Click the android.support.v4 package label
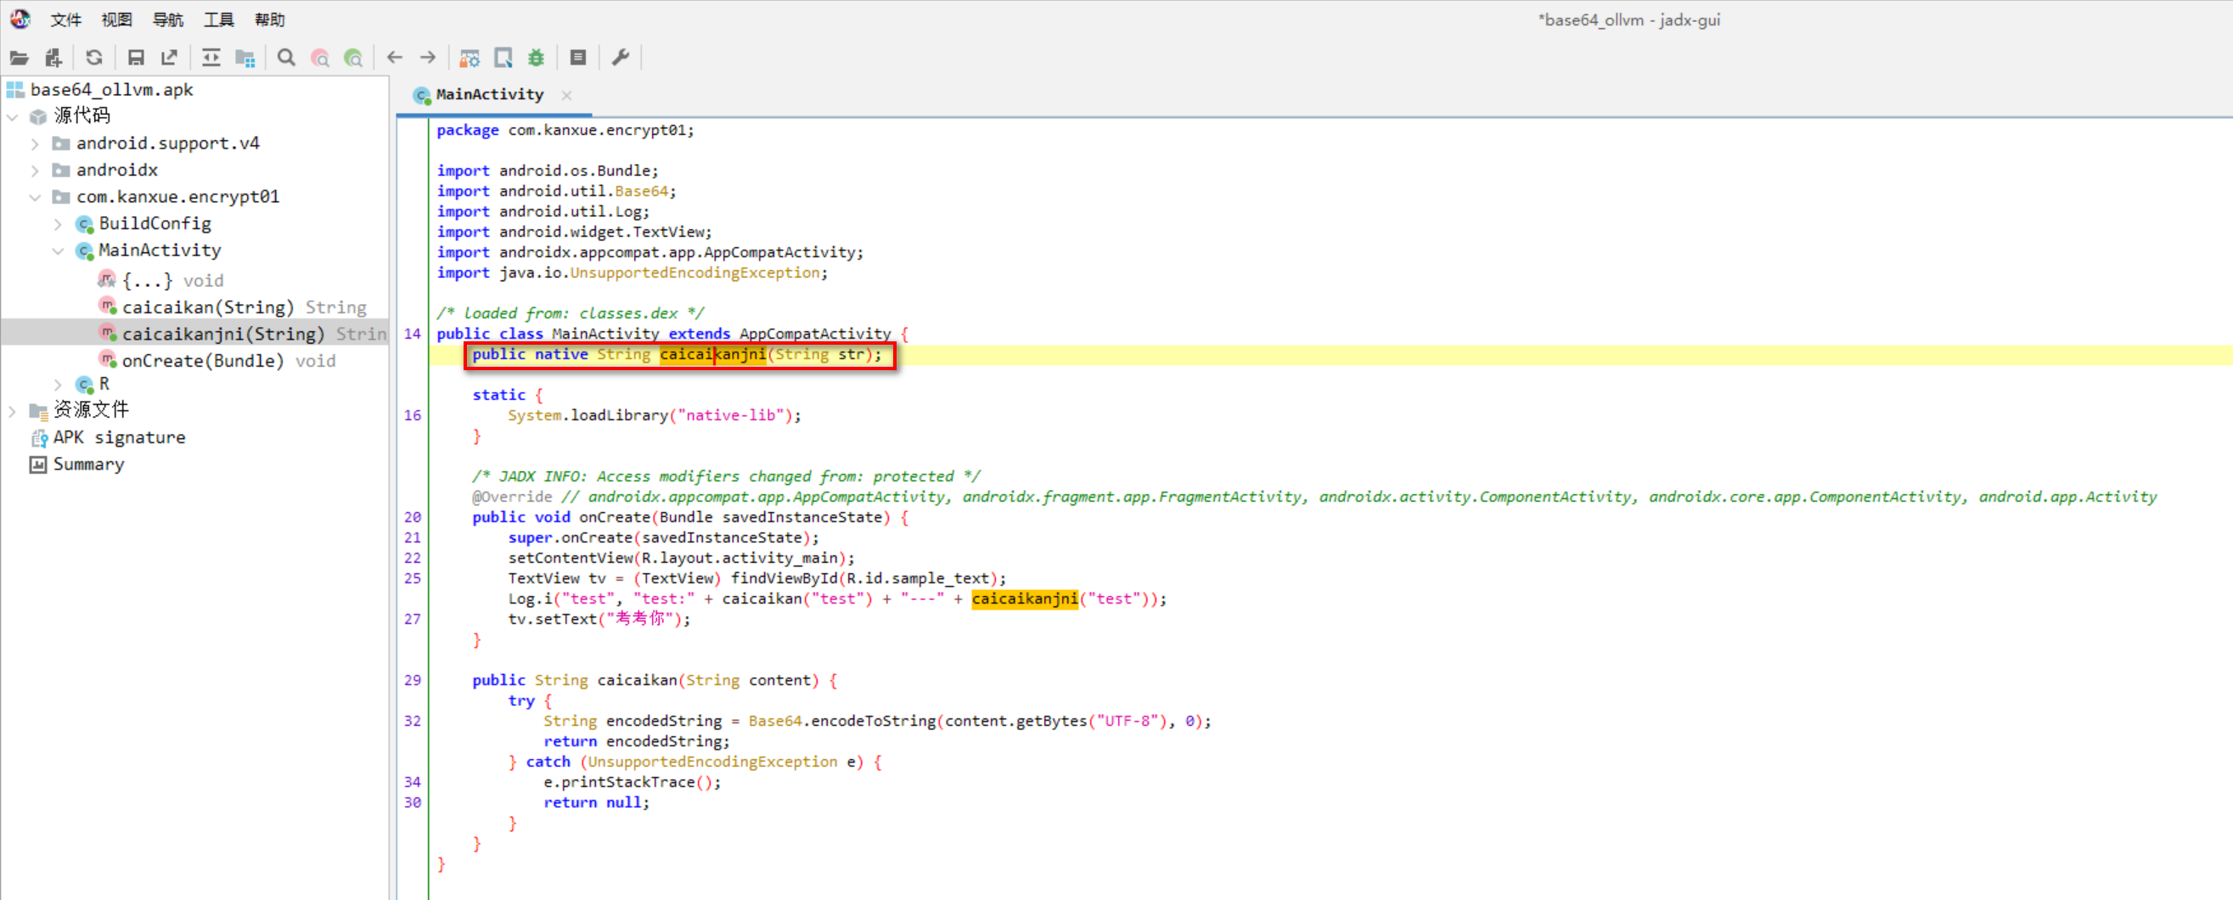The height and width of the screenshot is (900, 2233). point(168,143)
